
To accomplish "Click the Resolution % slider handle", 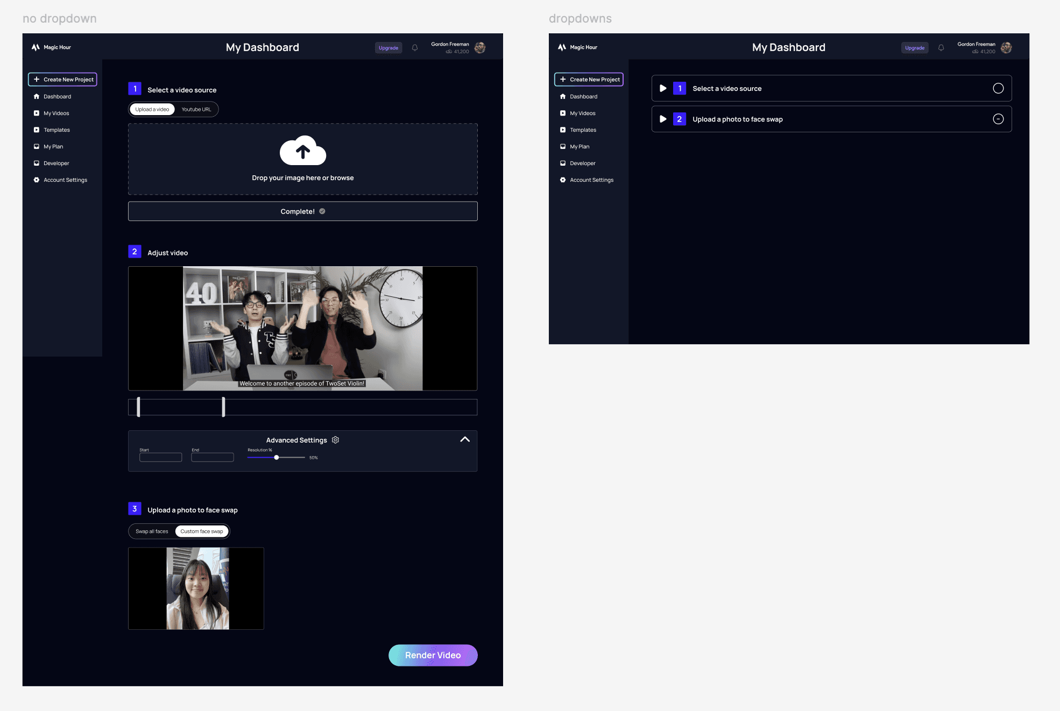I will [x=277, y=458].
